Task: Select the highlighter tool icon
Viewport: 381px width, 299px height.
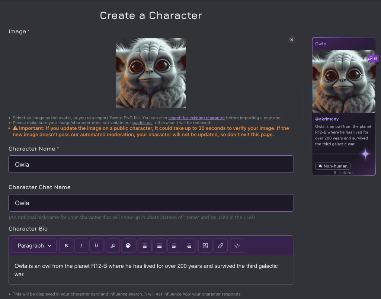Action: pos(113,246)
